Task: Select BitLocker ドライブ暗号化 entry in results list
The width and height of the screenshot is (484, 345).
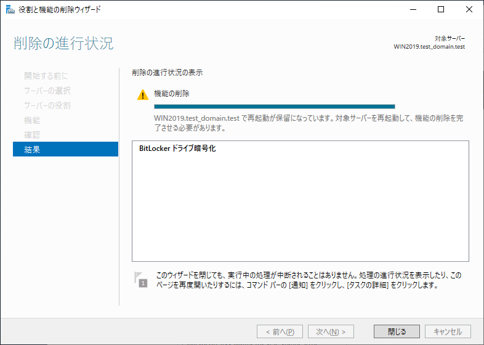Action: tap(177, 148)
